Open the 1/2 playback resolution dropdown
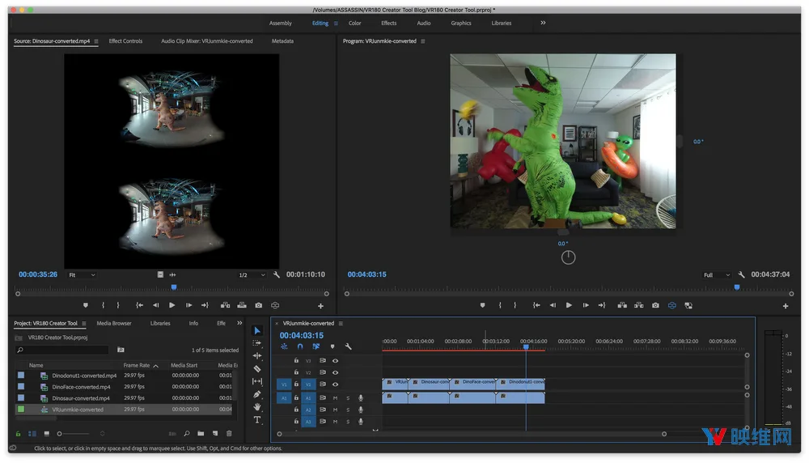This screenshot has width=809, height=463. [x=252, y=275]
